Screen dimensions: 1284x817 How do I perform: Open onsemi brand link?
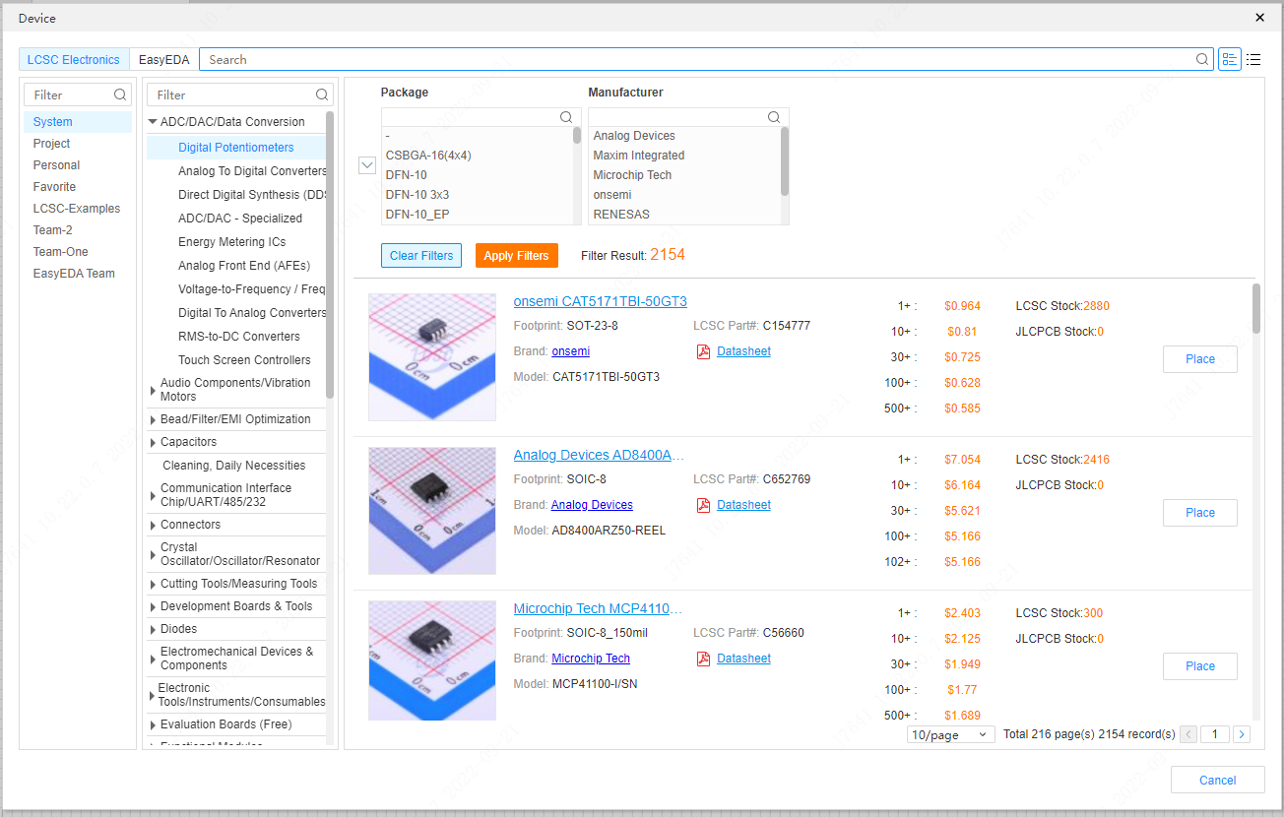(x=571, y=351)
